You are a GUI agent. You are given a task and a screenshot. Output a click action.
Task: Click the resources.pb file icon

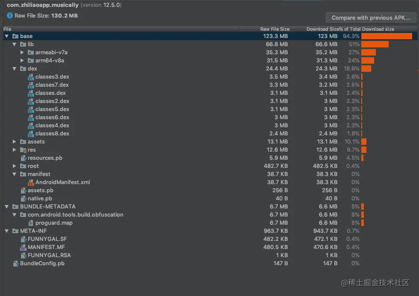[x=24, y=158]
